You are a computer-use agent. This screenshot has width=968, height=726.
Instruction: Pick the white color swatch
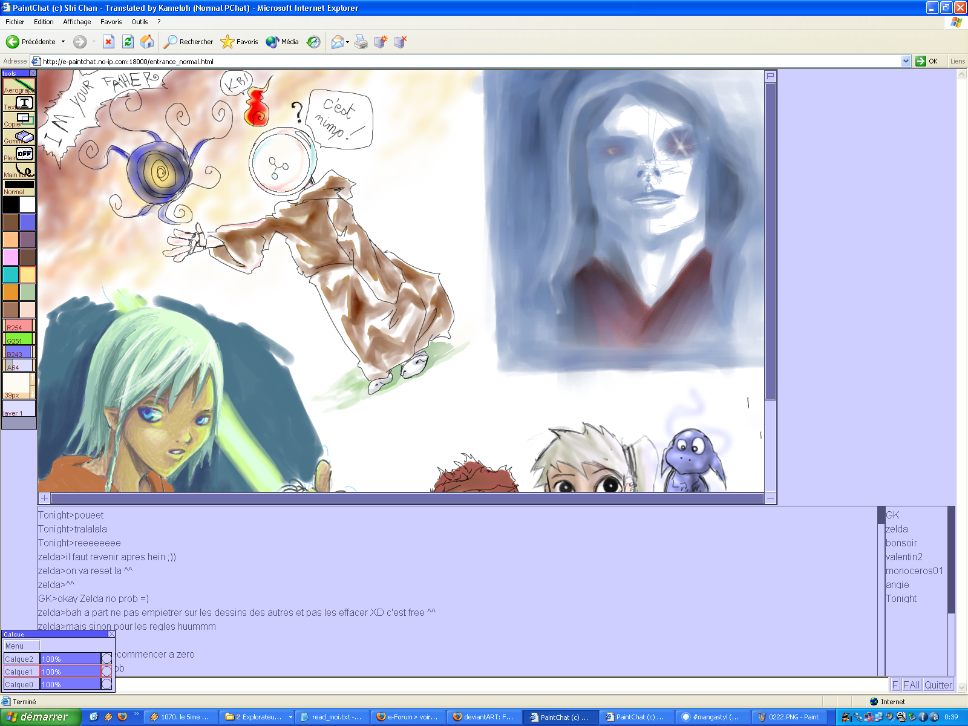coord(27,204)
